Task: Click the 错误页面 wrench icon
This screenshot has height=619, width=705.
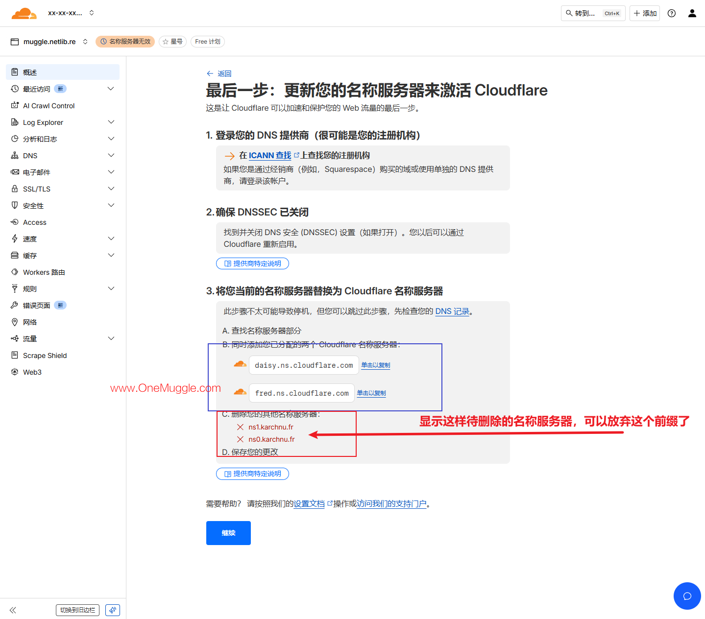Action: click(x=15, y=305)
